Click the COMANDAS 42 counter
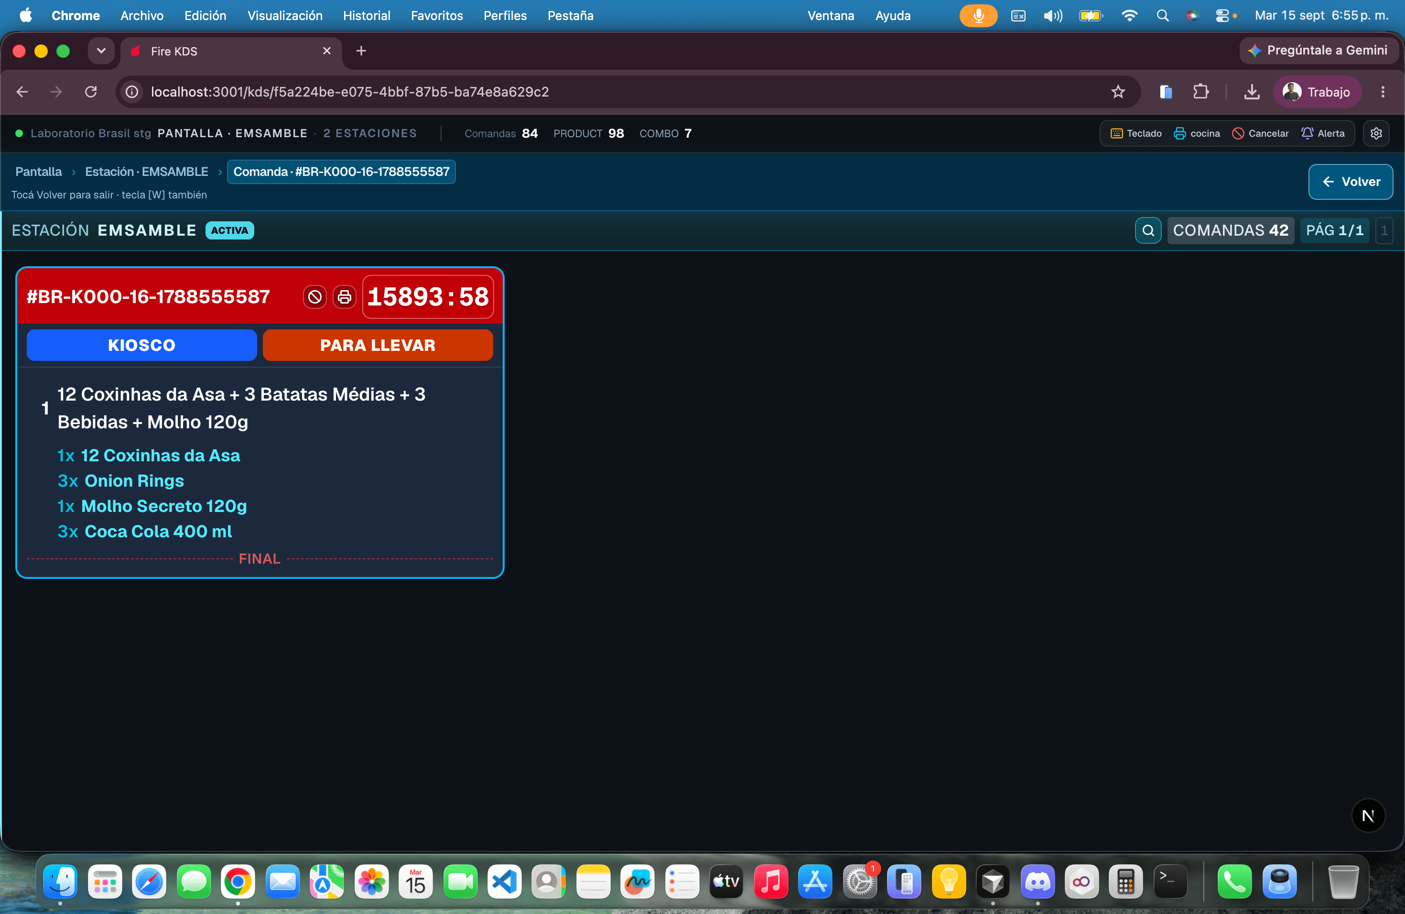The height and width of the screenshot is (914, 1405). 1230,230
